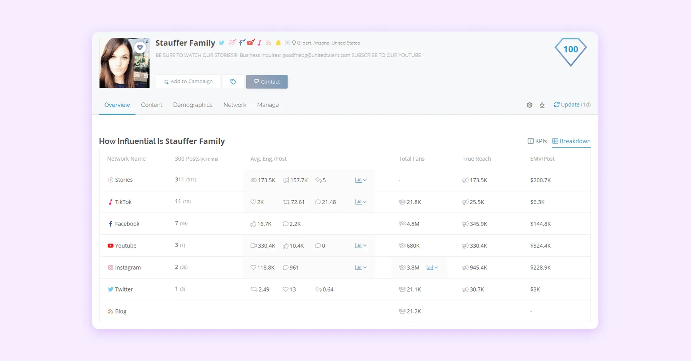Click the Gilbert, Arizona, United States location text
691x361 pixels.
[x=328, y=43]
